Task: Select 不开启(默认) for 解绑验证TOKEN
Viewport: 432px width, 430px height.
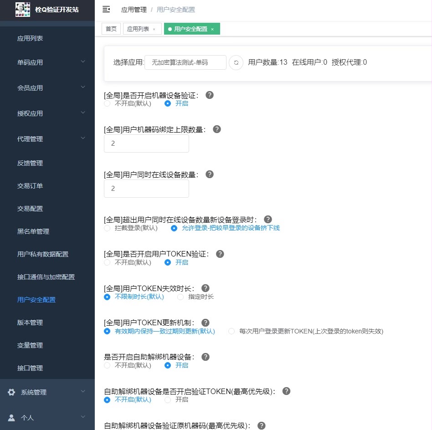Action: click(x=128, y=399)
